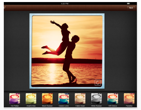Tap the back button in the top bar
The height and width of the screenshot is (110, 141).
click(5, 8)
